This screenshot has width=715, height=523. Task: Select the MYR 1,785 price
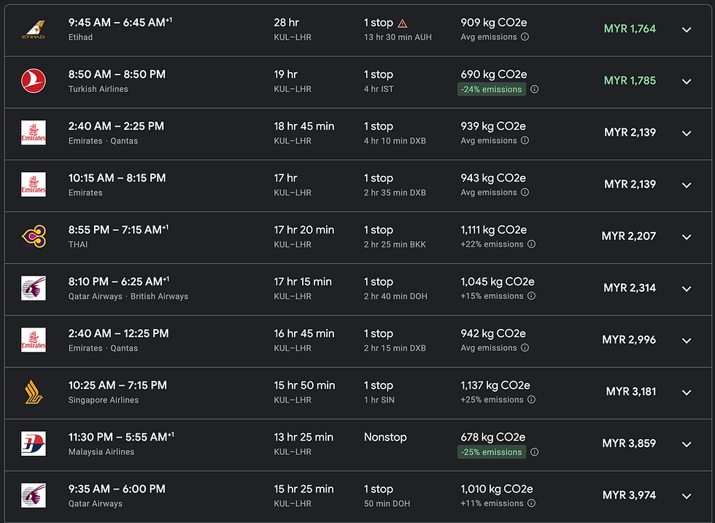click(x=630, y=81)
